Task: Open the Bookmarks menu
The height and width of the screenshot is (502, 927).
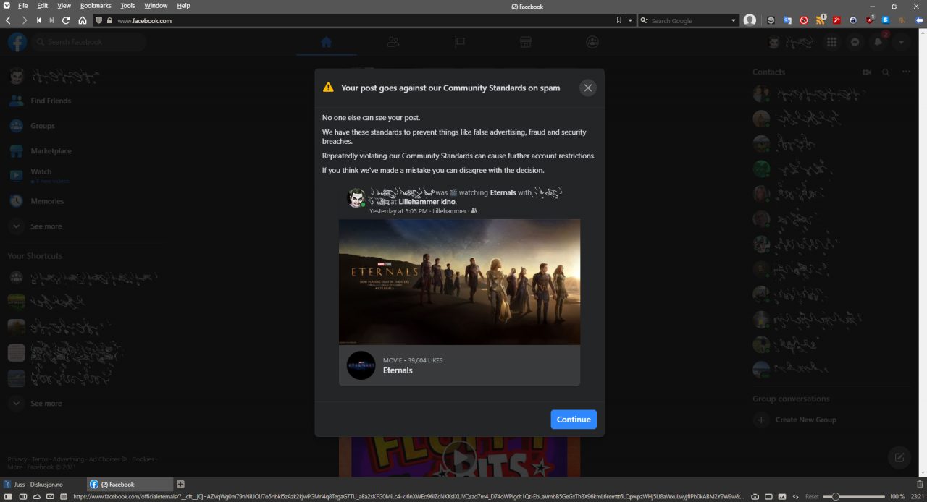Action: tap(95, 5)
